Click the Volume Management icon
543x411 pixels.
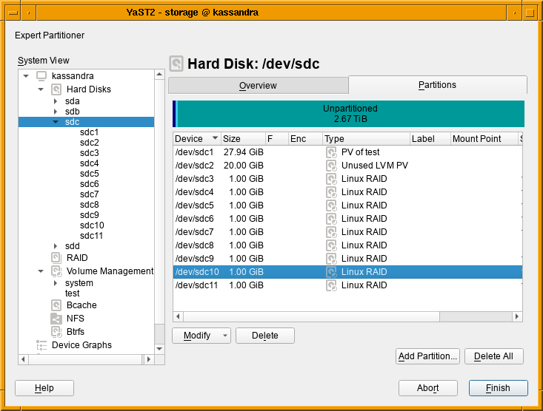56,271
